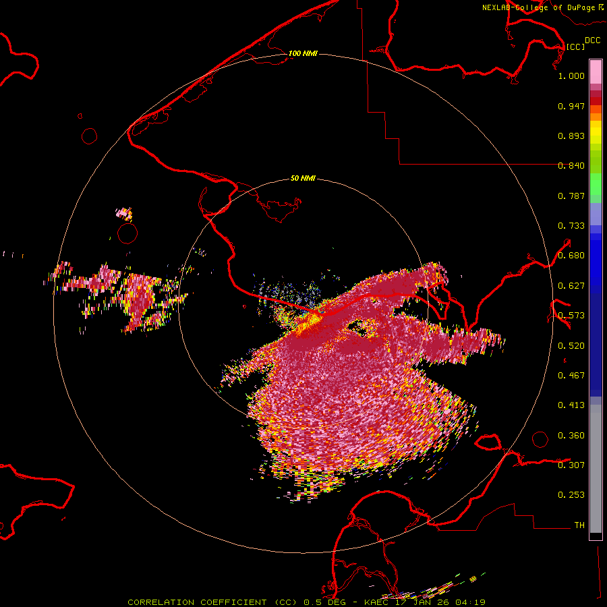Screen dimensions: 607x607
Task: Click the 0.947 color scale value
Action: tap(571, 106)
